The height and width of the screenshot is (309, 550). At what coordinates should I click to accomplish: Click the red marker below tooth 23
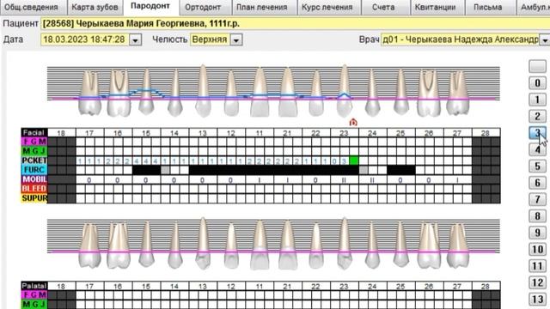(x=353, y=122)
